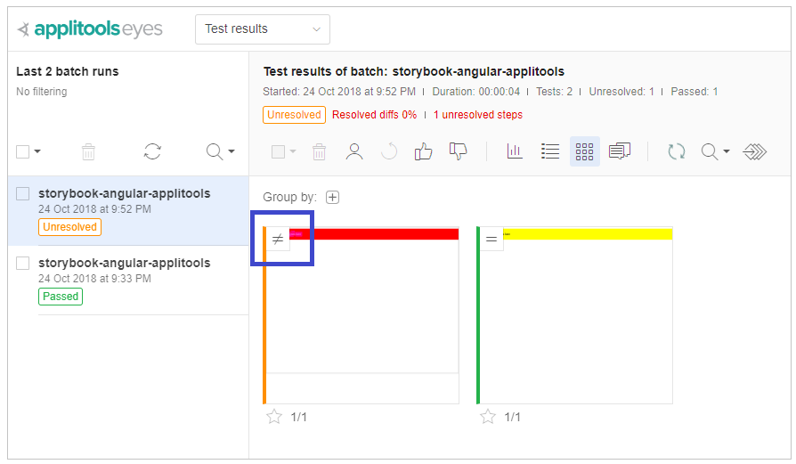The width and height of the screenshot is (796, 464).
Task: Click the thumbs down reject icon
Action: (x=459, y=151)
